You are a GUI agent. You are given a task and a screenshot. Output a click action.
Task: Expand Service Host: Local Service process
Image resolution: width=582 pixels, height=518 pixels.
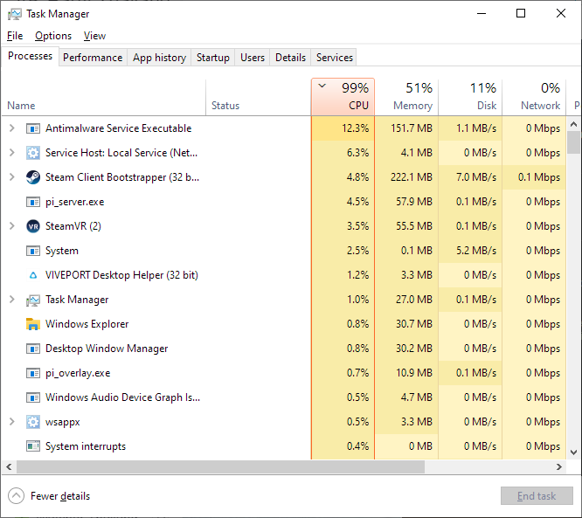click(12, 153)
